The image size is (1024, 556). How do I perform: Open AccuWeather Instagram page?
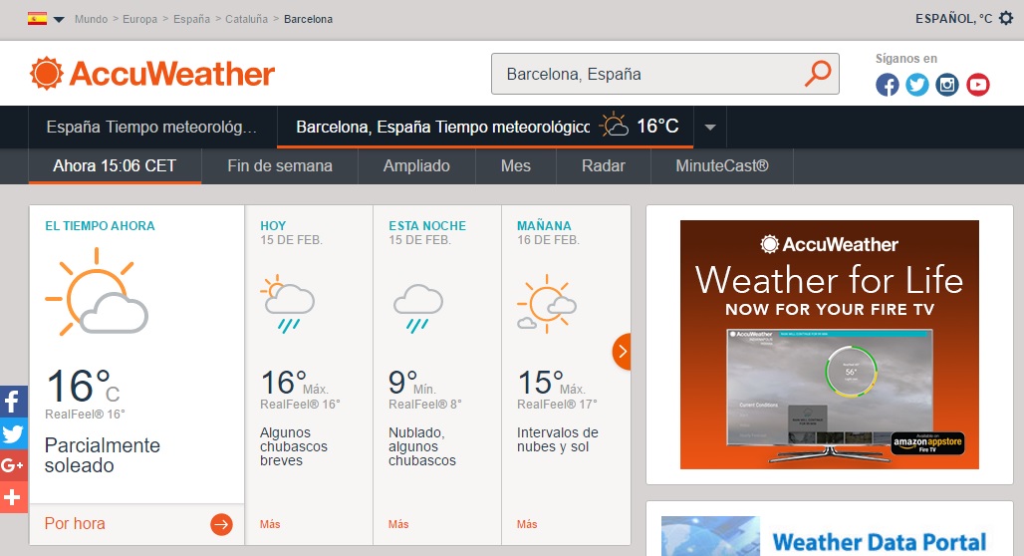(x=947, y=85)
